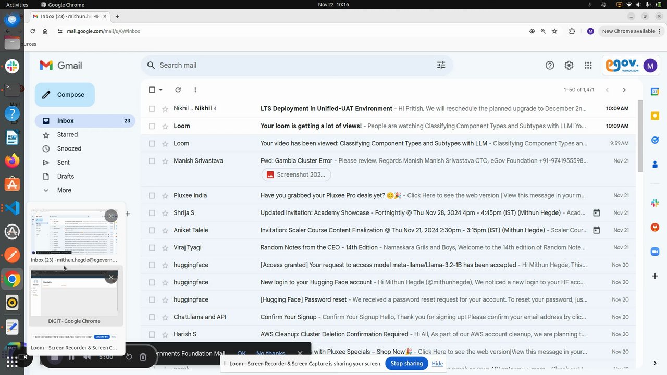Restart recording with Loom restart icon

tap(129, 357)
